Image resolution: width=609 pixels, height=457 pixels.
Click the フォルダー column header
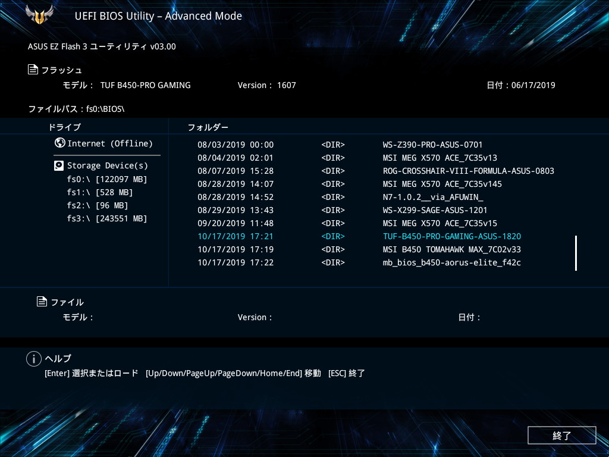208,127
